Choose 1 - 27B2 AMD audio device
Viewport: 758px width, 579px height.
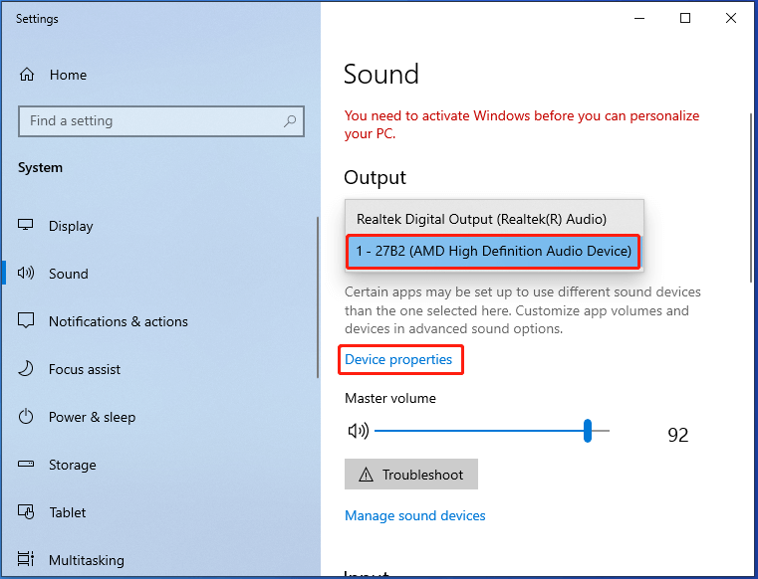pos(494,252)
